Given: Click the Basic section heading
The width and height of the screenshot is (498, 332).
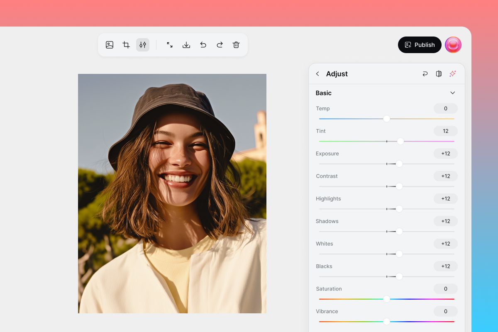Looking at the screenshot, I should (x=324, y=93).
